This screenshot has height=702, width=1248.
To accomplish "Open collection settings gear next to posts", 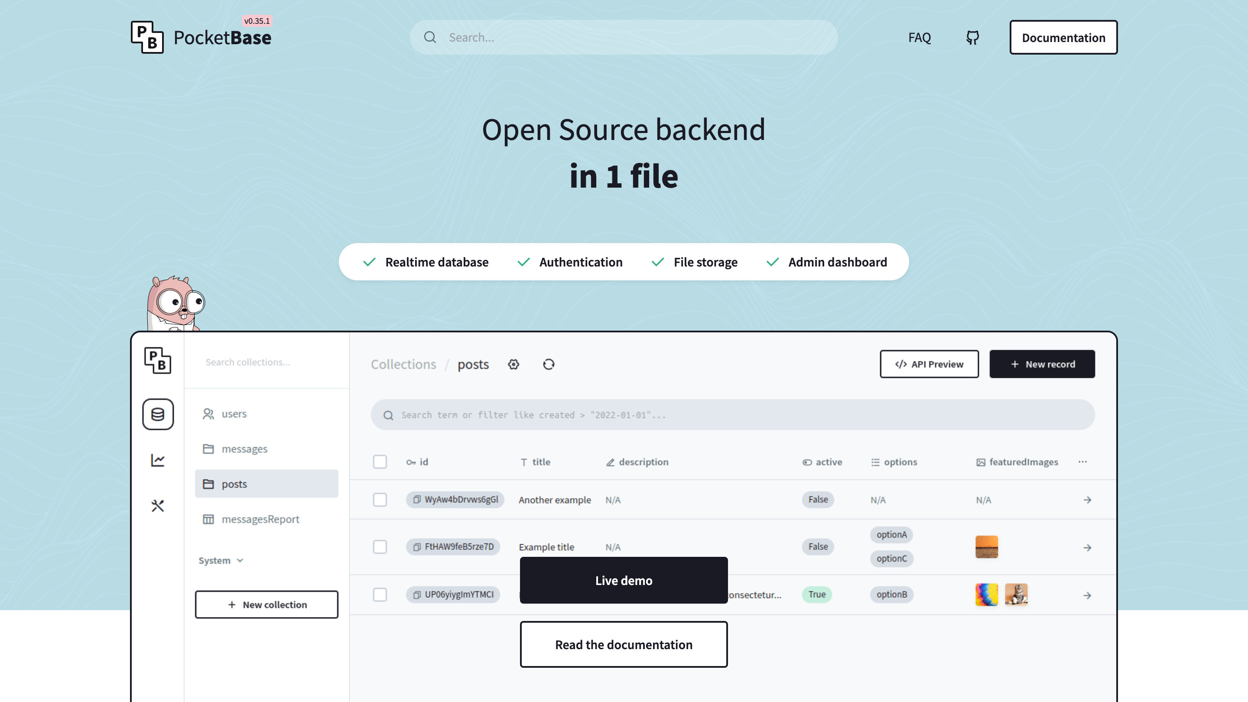I will (513, 364).
